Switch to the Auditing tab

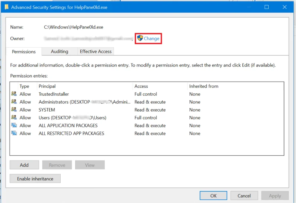pos(60,51)
